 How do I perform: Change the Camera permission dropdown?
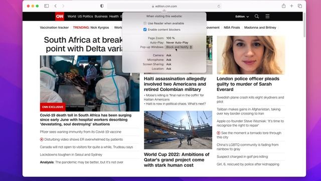click(169, 55)
